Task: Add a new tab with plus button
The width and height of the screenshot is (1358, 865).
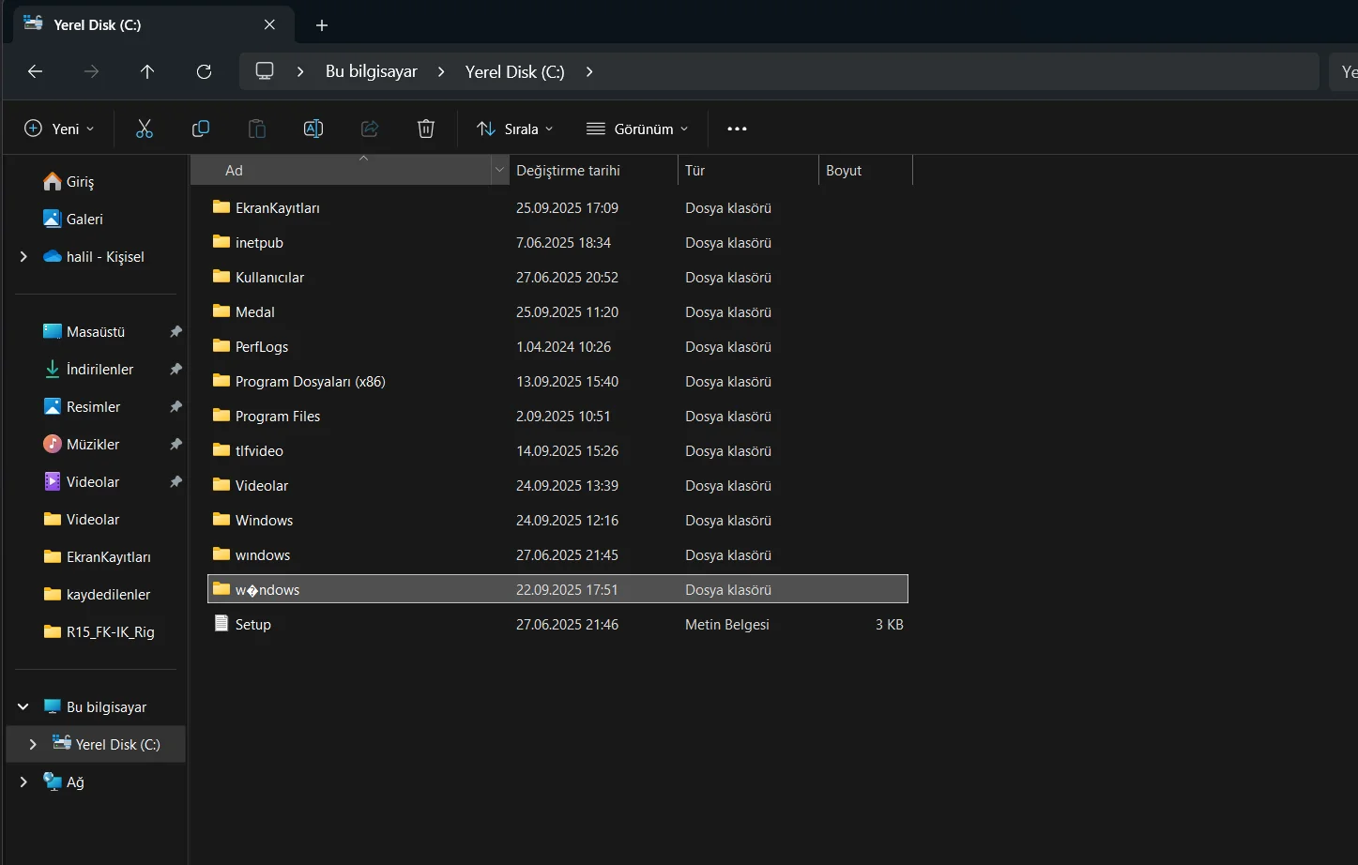Action: click(x=322, y=25)
